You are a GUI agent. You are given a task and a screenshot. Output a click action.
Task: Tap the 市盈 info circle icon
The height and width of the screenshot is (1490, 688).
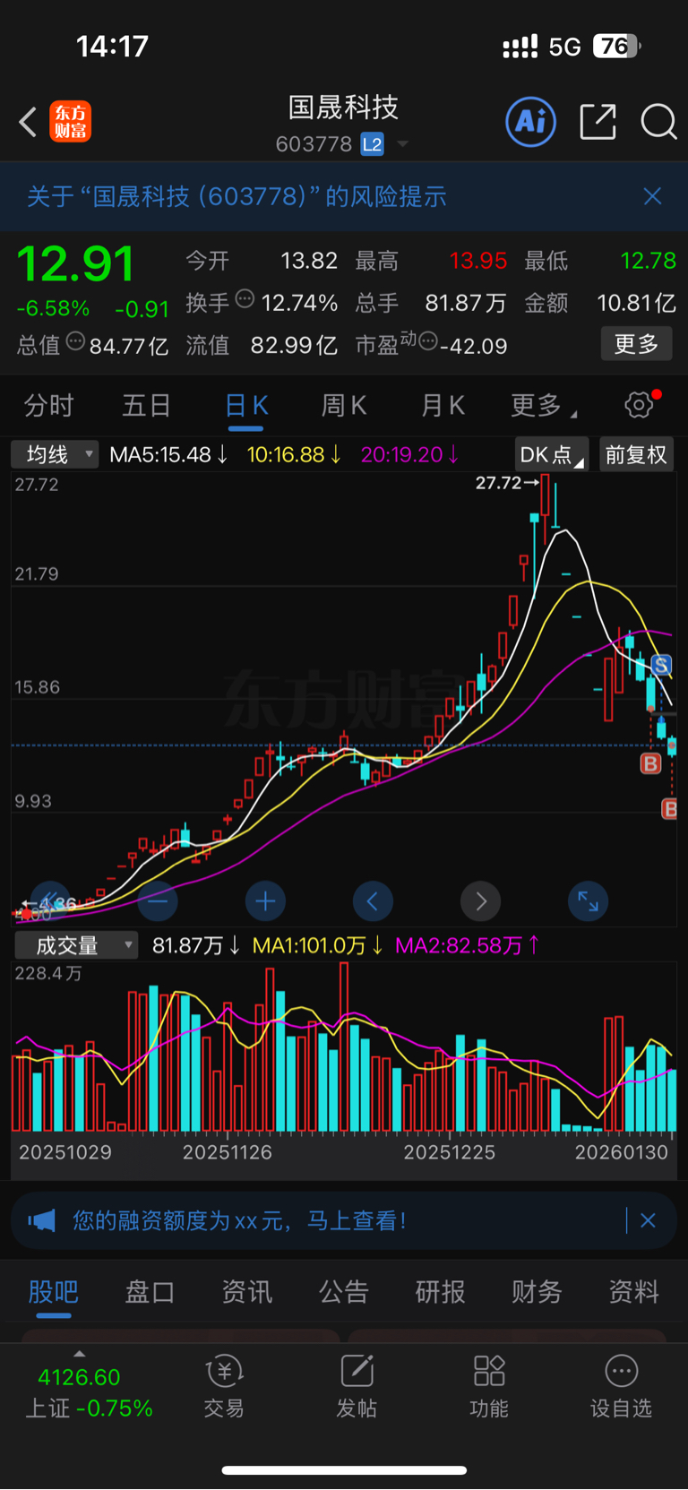[x=428, y=340]
